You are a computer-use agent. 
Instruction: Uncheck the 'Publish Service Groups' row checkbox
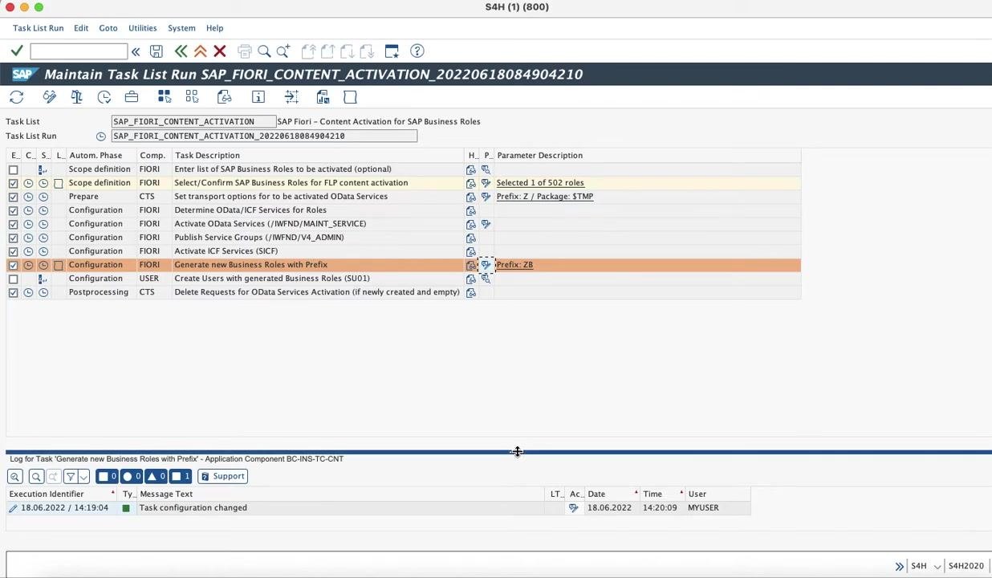click(13, 238)
